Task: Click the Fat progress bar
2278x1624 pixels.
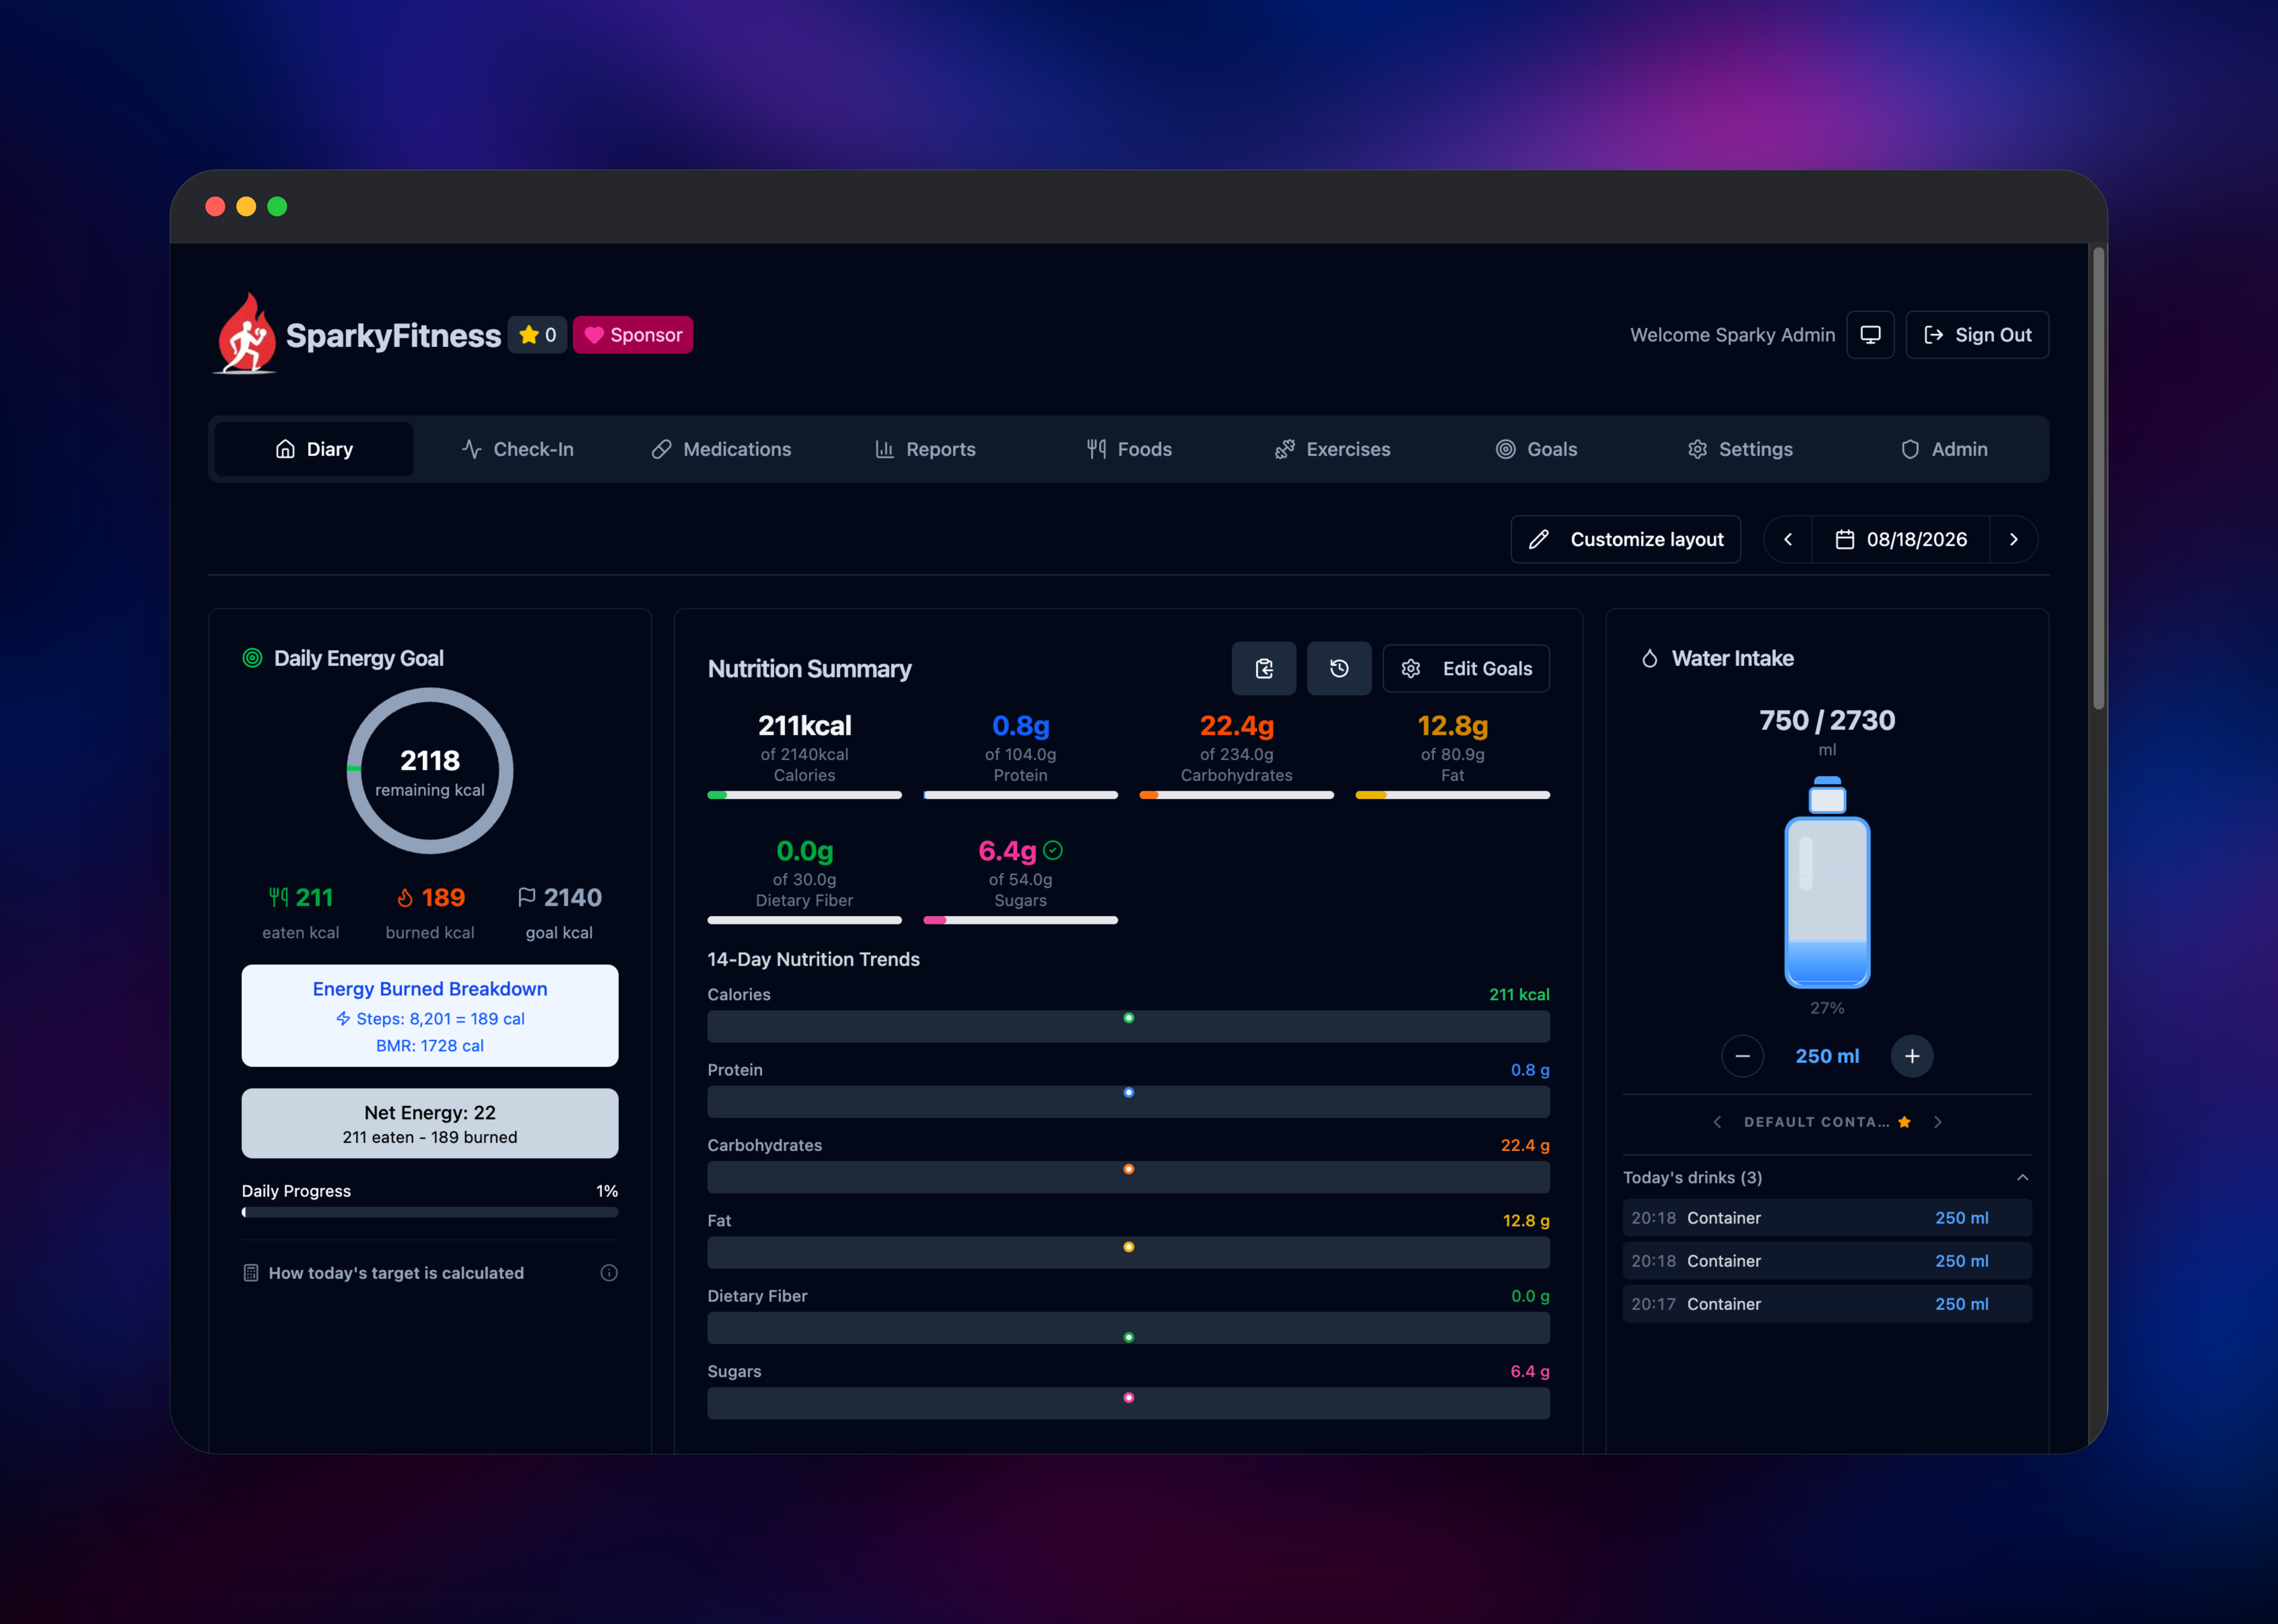Action: (1453, 795)
